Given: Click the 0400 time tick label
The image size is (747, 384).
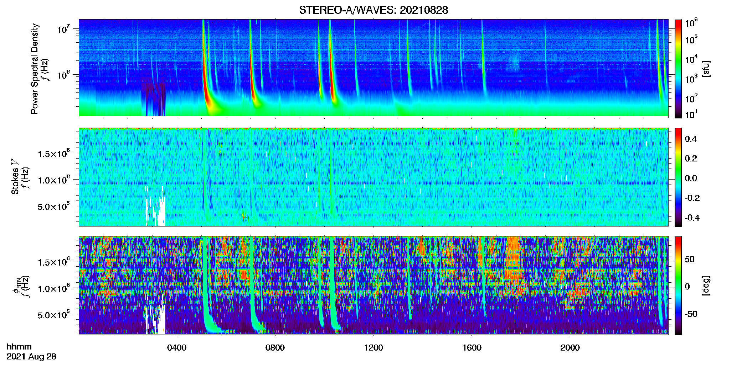Looking at the screenshot, I should (177, 347).
